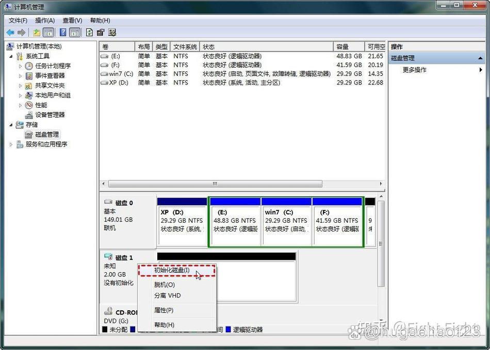Sort by the Volume (卷) column header

(x=117, y=46)
